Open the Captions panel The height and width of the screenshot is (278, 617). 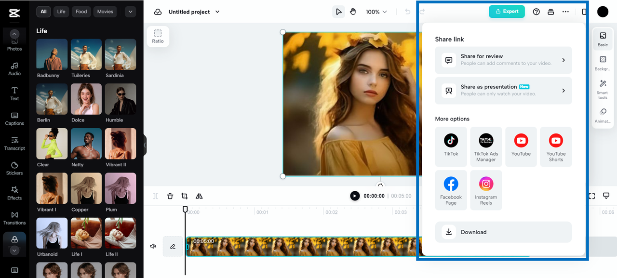(14, 119)
